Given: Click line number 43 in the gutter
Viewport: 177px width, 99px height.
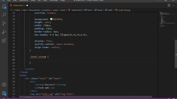Looking at the screenshot, I should [14, 60].
